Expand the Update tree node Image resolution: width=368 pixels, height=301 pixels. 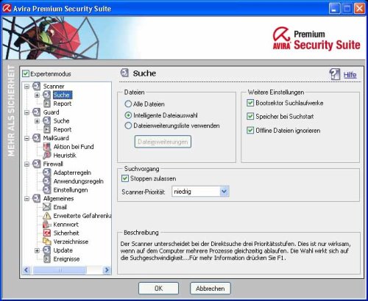pos(37,250)
